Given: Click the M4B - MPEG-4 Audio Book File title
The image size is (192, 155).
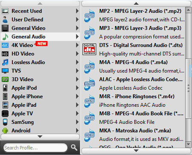Looking at the screenshot, I should tap(142, 114).
